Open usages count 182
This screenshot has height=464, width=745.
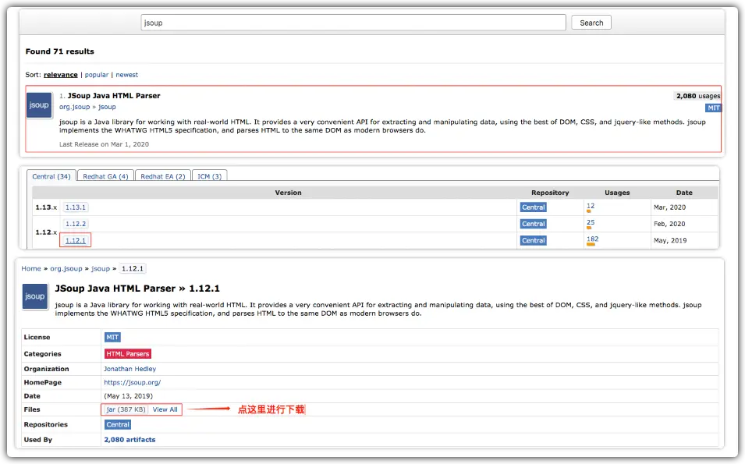point(592,239)
